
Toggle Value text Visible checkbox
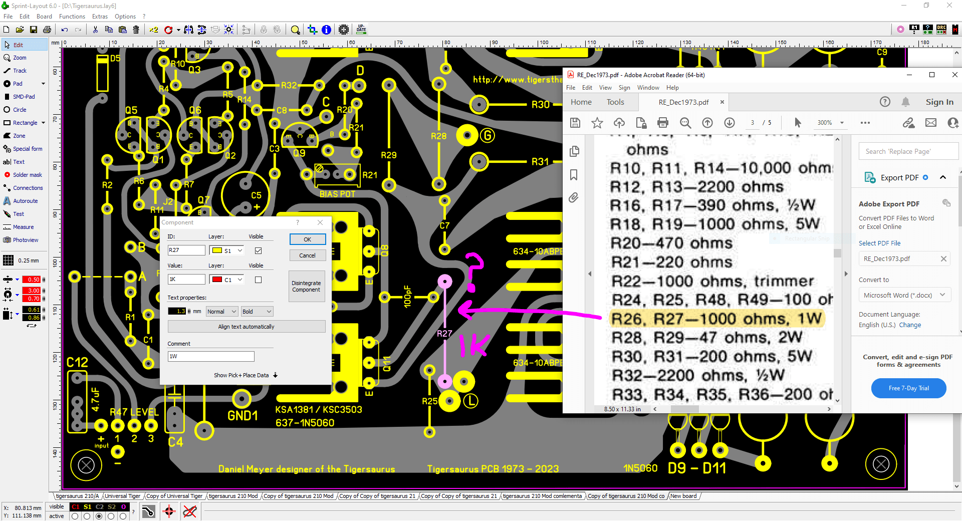click(x=258, y=280)
